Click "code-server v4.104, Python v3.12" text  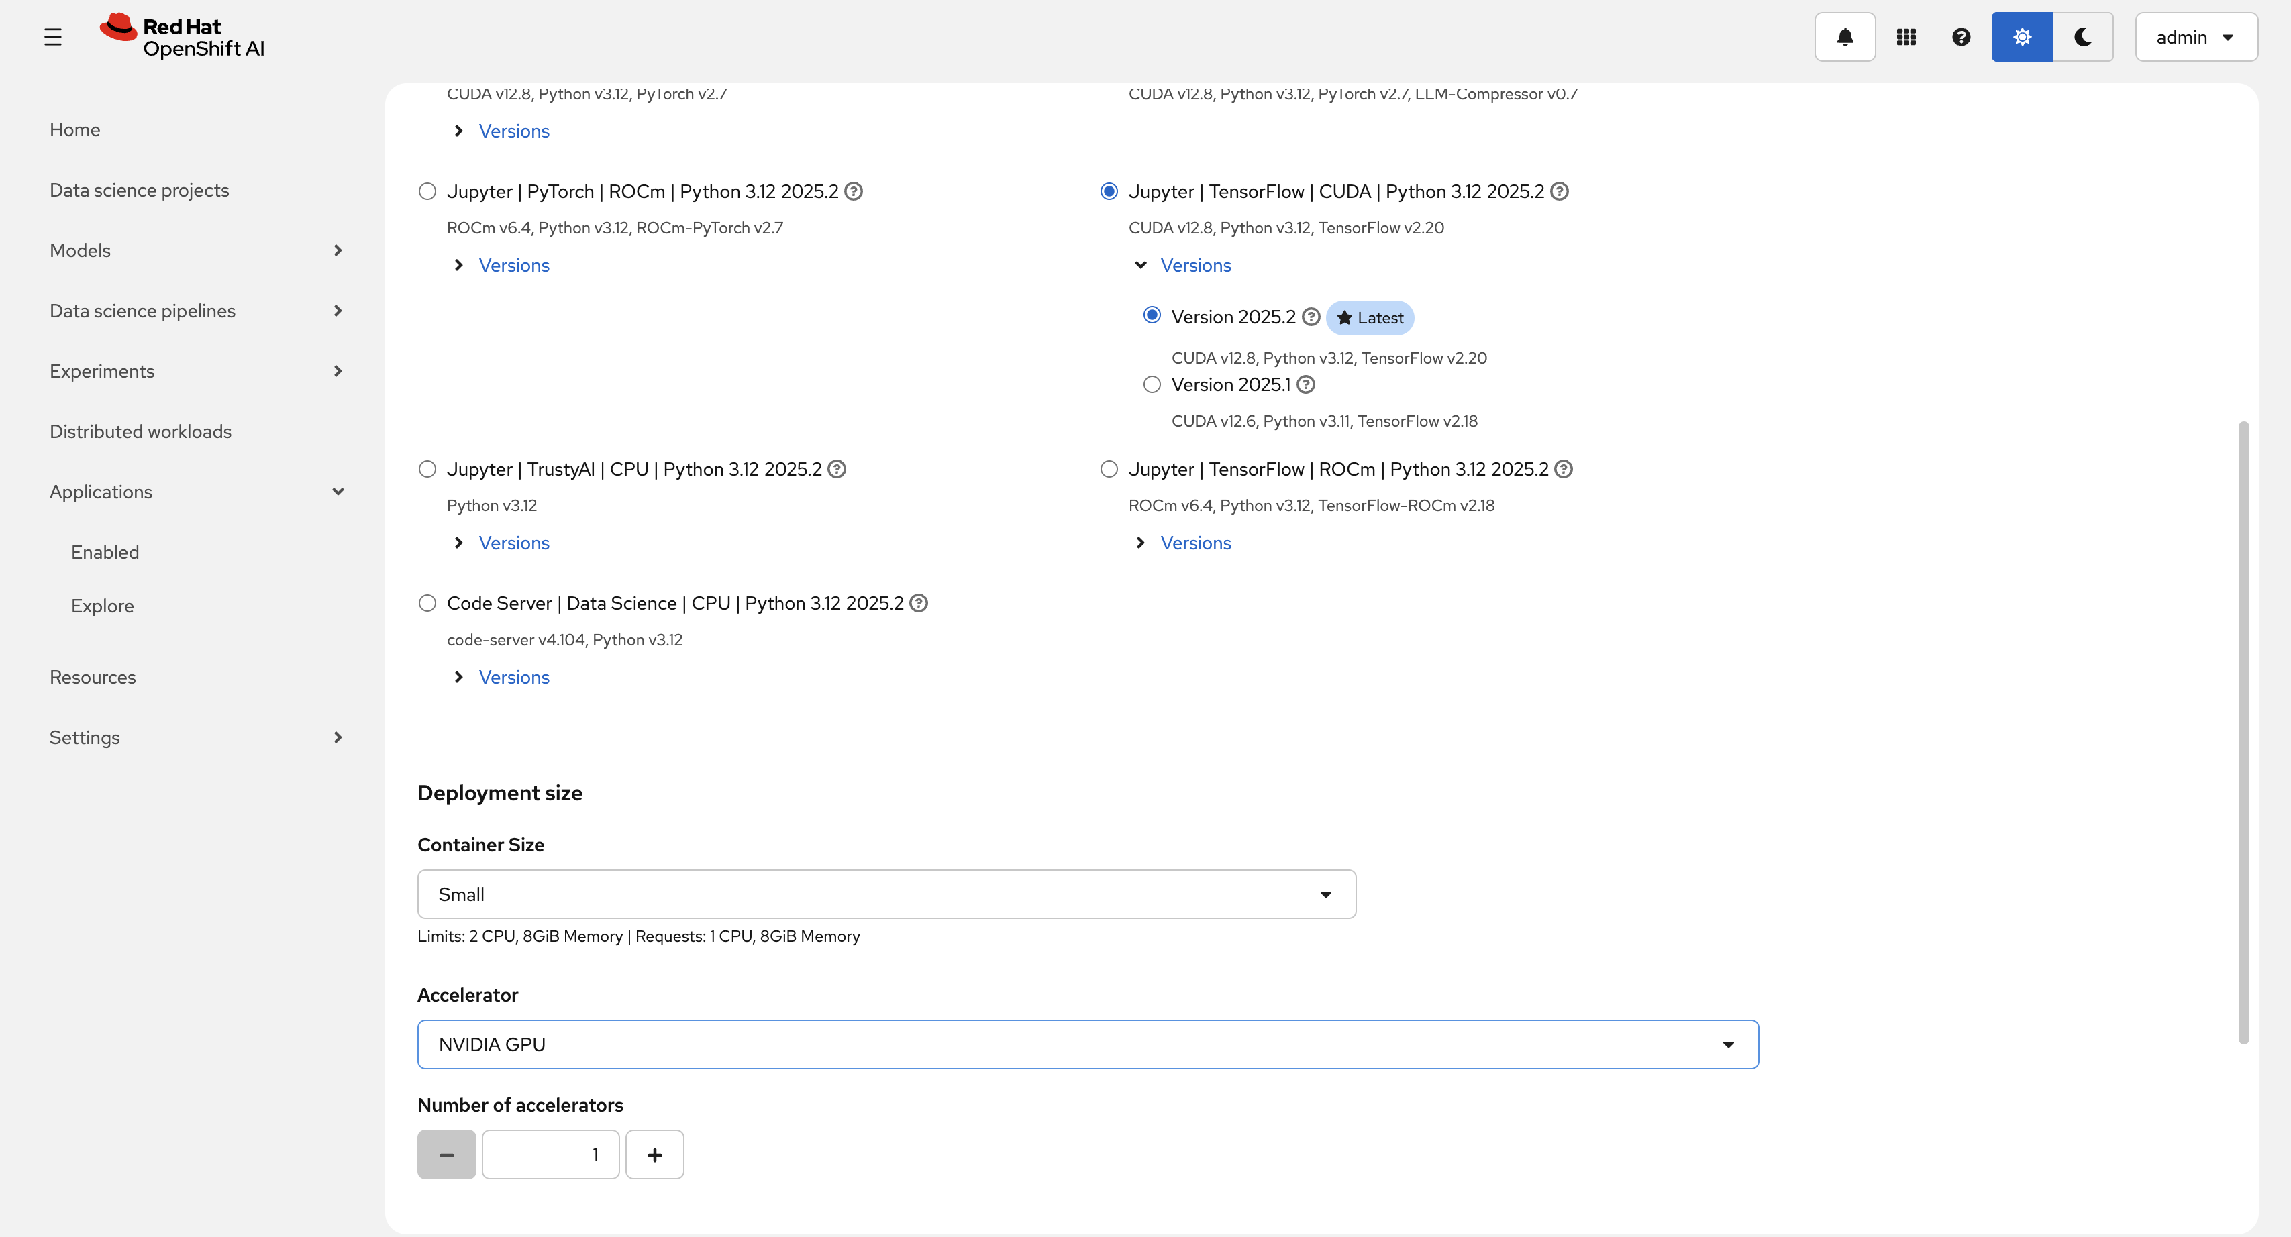pos(565,640)
